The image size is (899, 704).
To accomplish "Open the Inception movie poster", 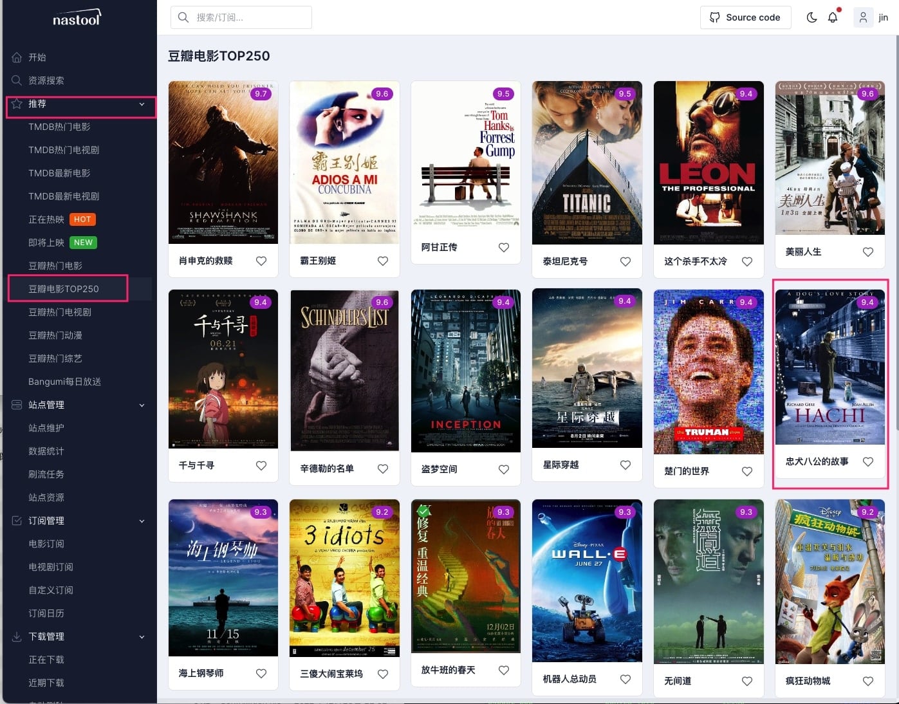I will pyautogui.click(x=466, y=371).
